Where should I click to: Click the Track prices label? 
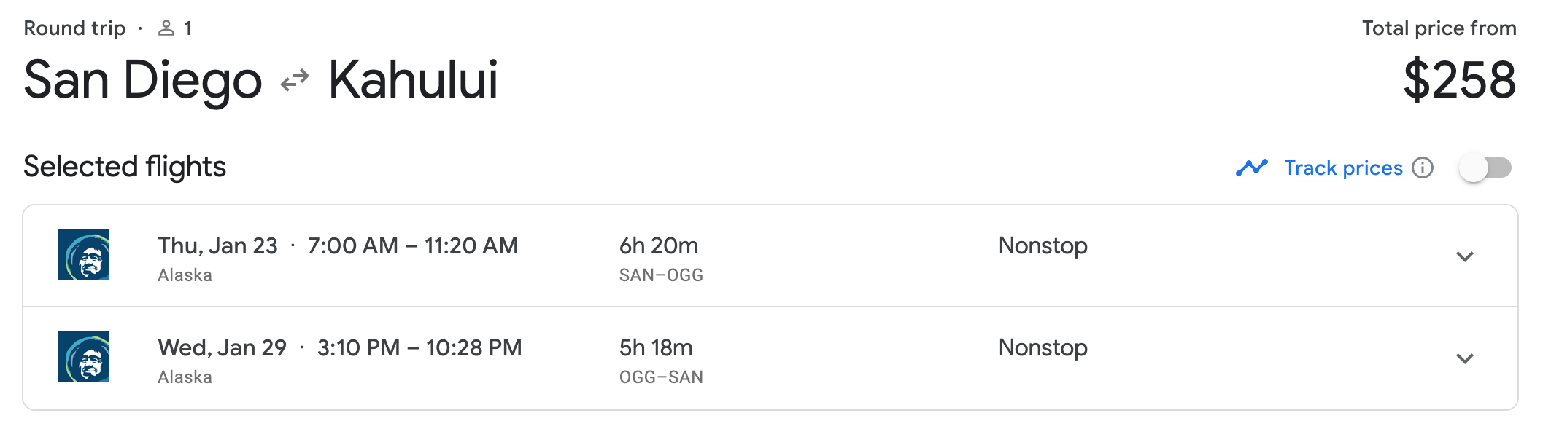[x=1342, y=168]
